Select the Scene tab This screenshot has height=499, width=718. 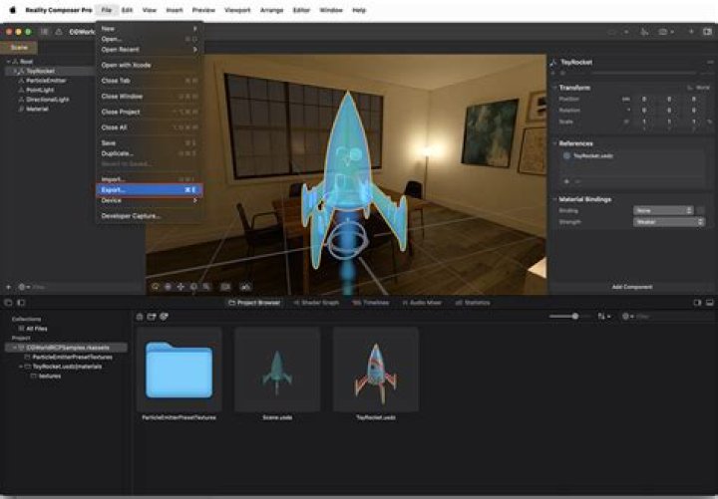click(19, 47)
